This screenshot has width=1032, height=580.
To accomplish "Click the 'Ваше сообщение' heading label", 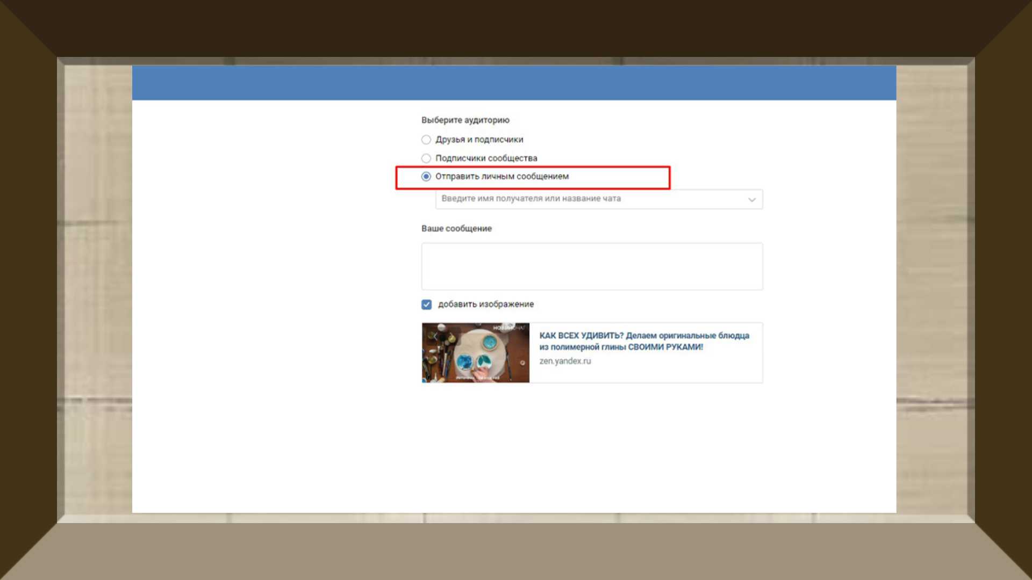I will coord(456,229).
